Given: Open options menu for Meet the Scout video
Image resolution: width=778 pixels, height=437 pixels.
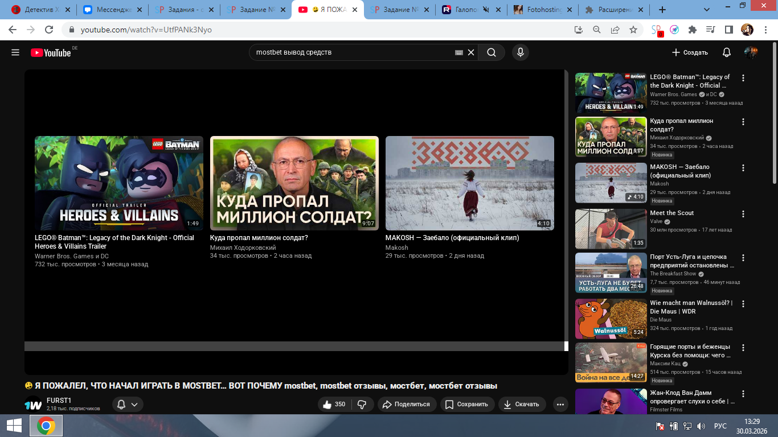Looking at the screenshot, I should [743, 214].
